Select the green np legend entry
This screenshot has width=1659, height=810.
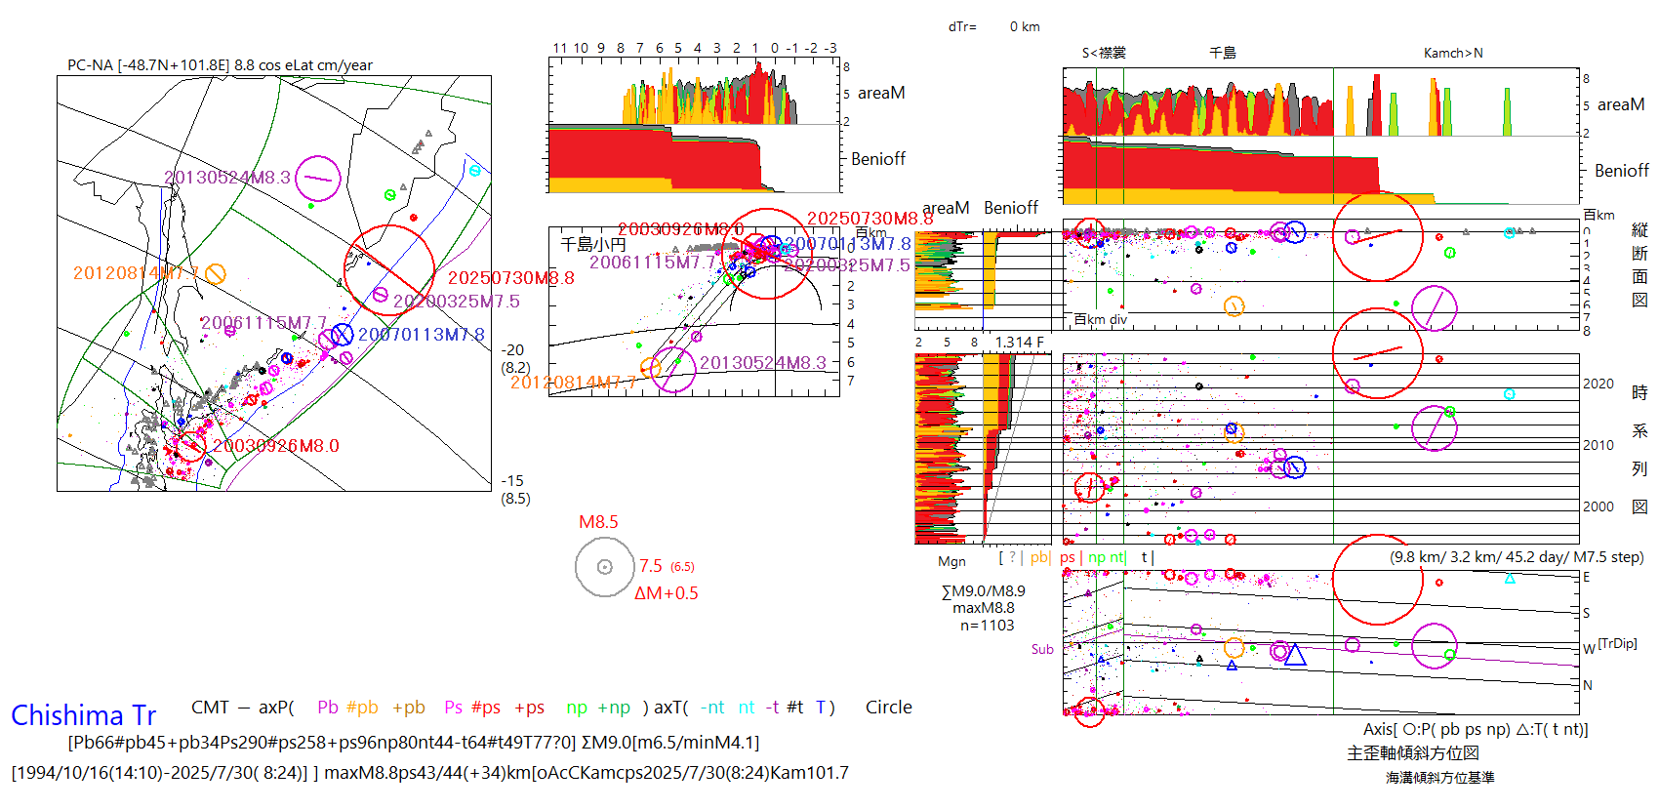coord(576,708)
